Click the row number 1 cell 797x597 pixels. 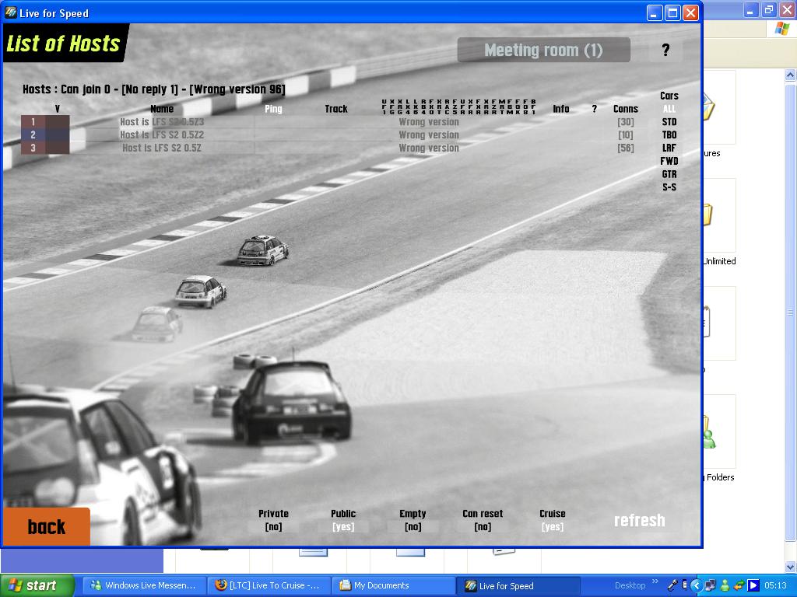(x=33, y=122)
